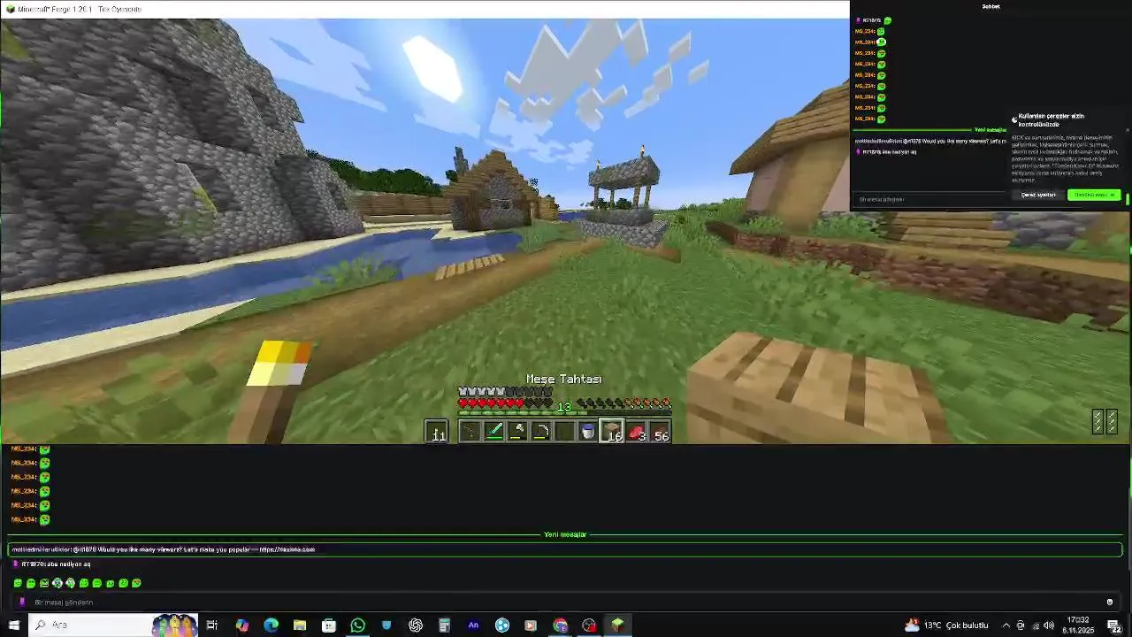Open the link in the highlighted chat message
Image resolution: width=1132 pixels, height=637 pixels.
click(x=287, y=549)
